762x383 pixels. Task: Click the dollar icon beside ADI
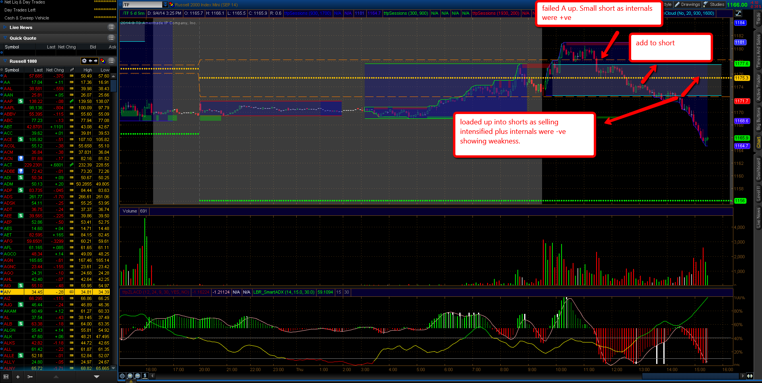(21, 178)
